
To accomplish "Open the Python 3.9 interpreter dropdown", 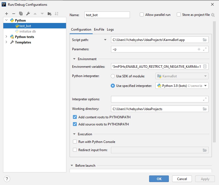I will [182, 86].
